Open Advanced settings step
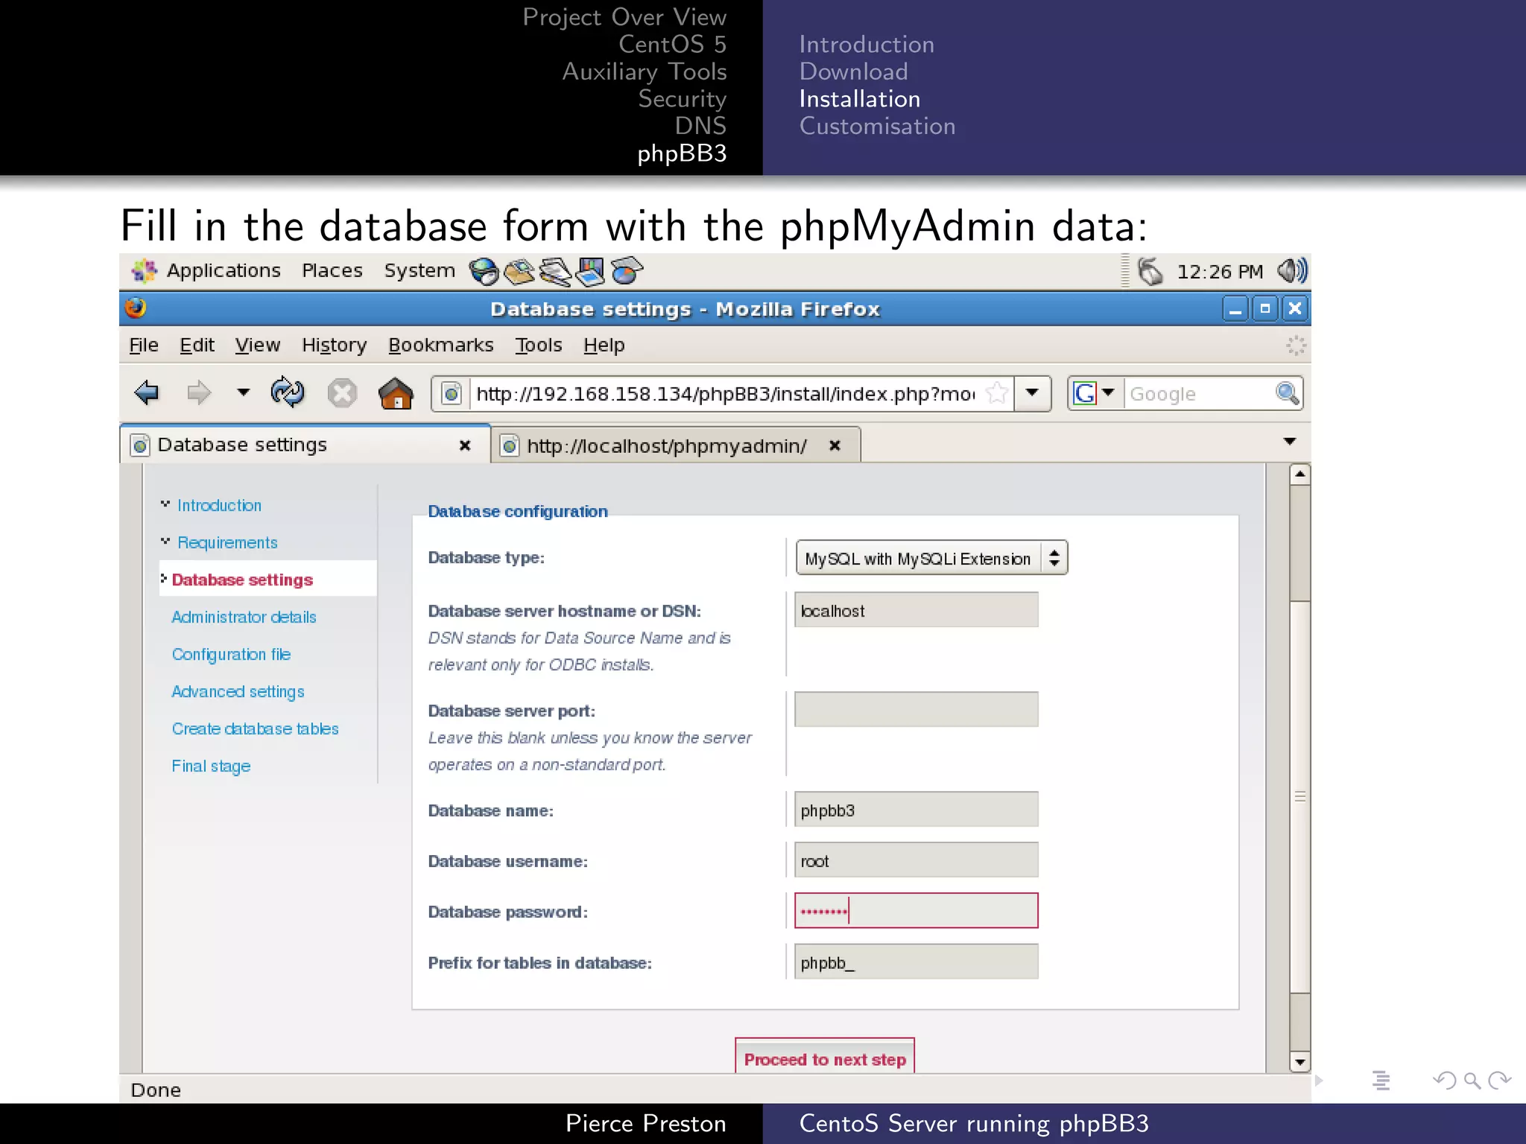1526x1144 pixels. point(238,692)
